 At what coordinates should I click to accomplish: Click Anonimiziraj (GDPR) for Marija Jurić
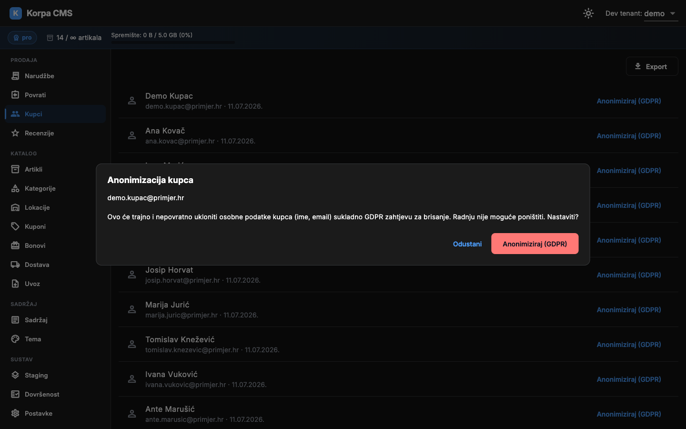click(629, 310)
